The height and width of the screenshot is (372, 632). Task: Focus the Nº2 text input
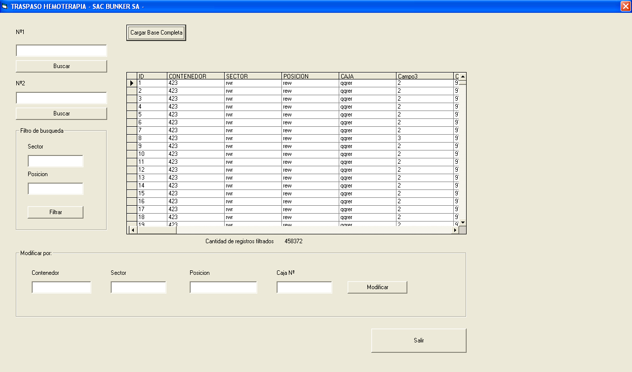tap(61, 98)
